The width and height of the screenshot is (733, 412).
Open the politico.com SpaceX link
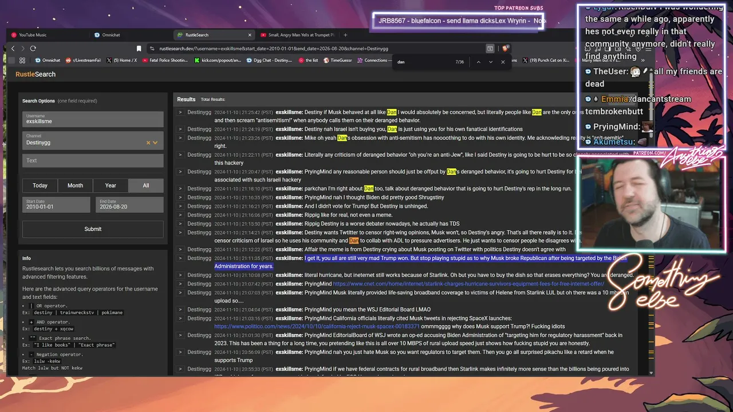pos(317,327)
